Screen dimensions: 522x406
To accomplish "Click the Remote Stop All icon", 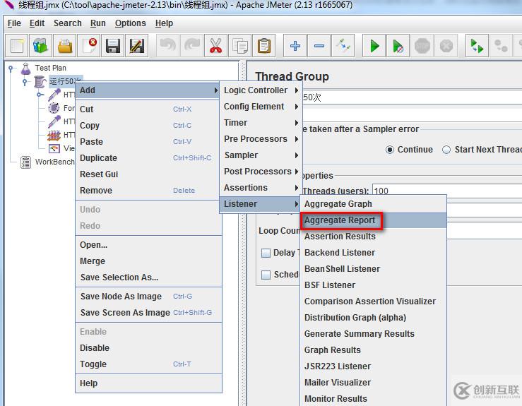I will 501,46.
